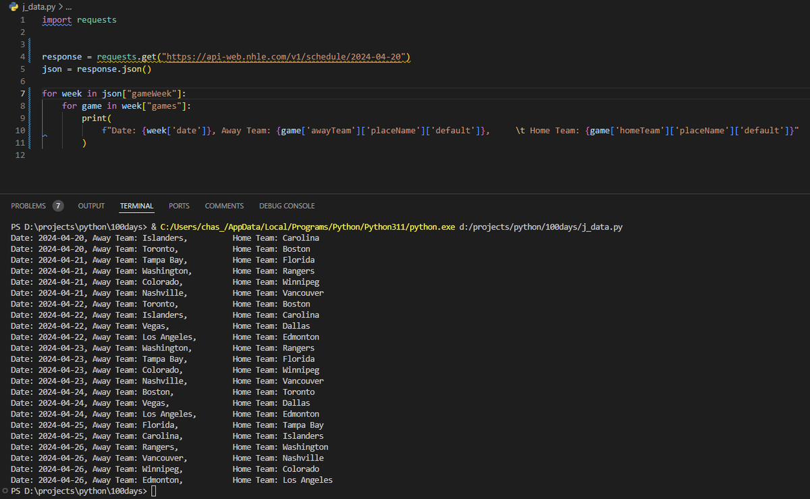Click terminal text 'Home Team: Tampa Bay'
810x499 pixels.
(278, 425)
